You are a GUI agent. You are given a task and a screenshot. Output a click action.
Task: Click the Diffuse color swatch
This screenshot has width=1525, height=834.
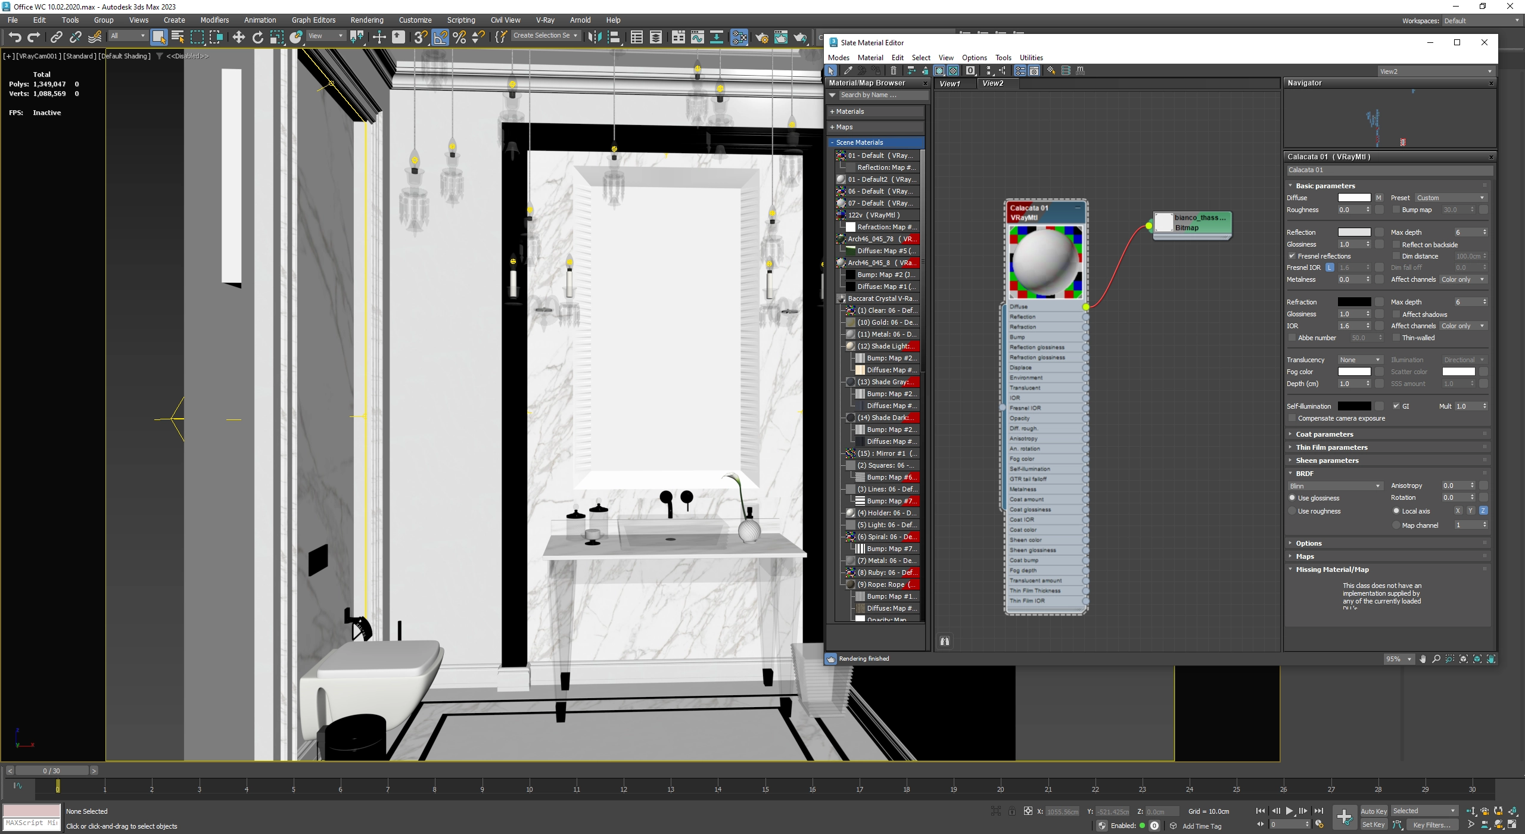point(1354,198)
